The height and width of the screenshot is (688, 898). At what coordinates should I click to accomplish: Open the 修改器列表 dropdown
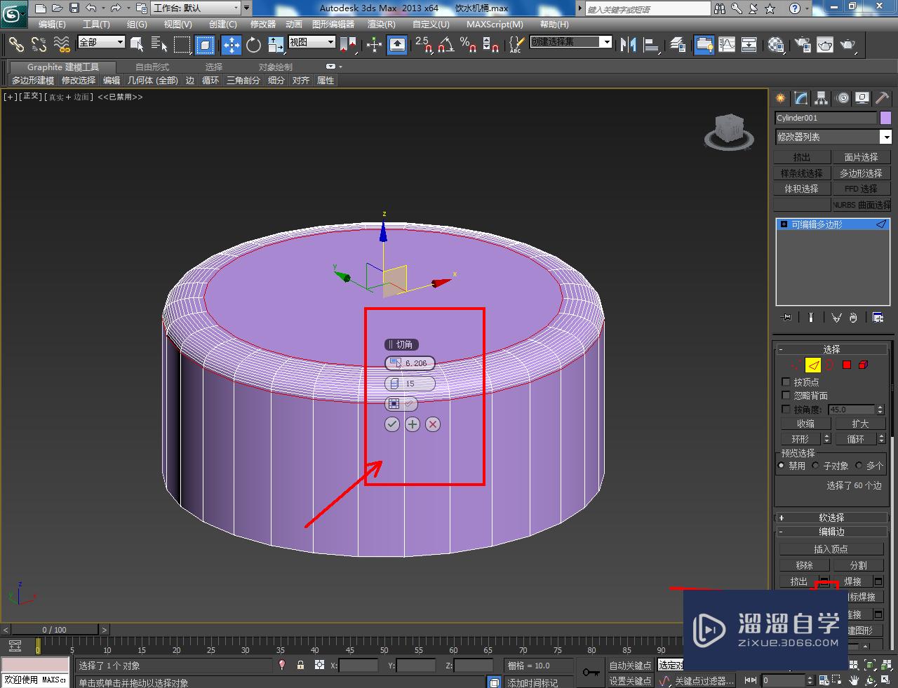(833, 137)
